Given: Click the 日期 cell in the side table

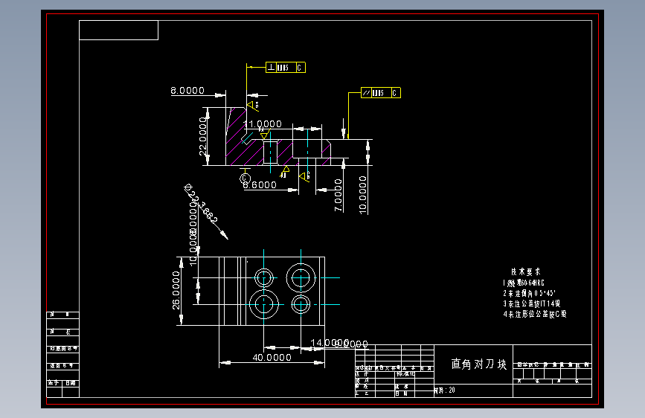Looking at the screenshot, I should pos(71,383).
